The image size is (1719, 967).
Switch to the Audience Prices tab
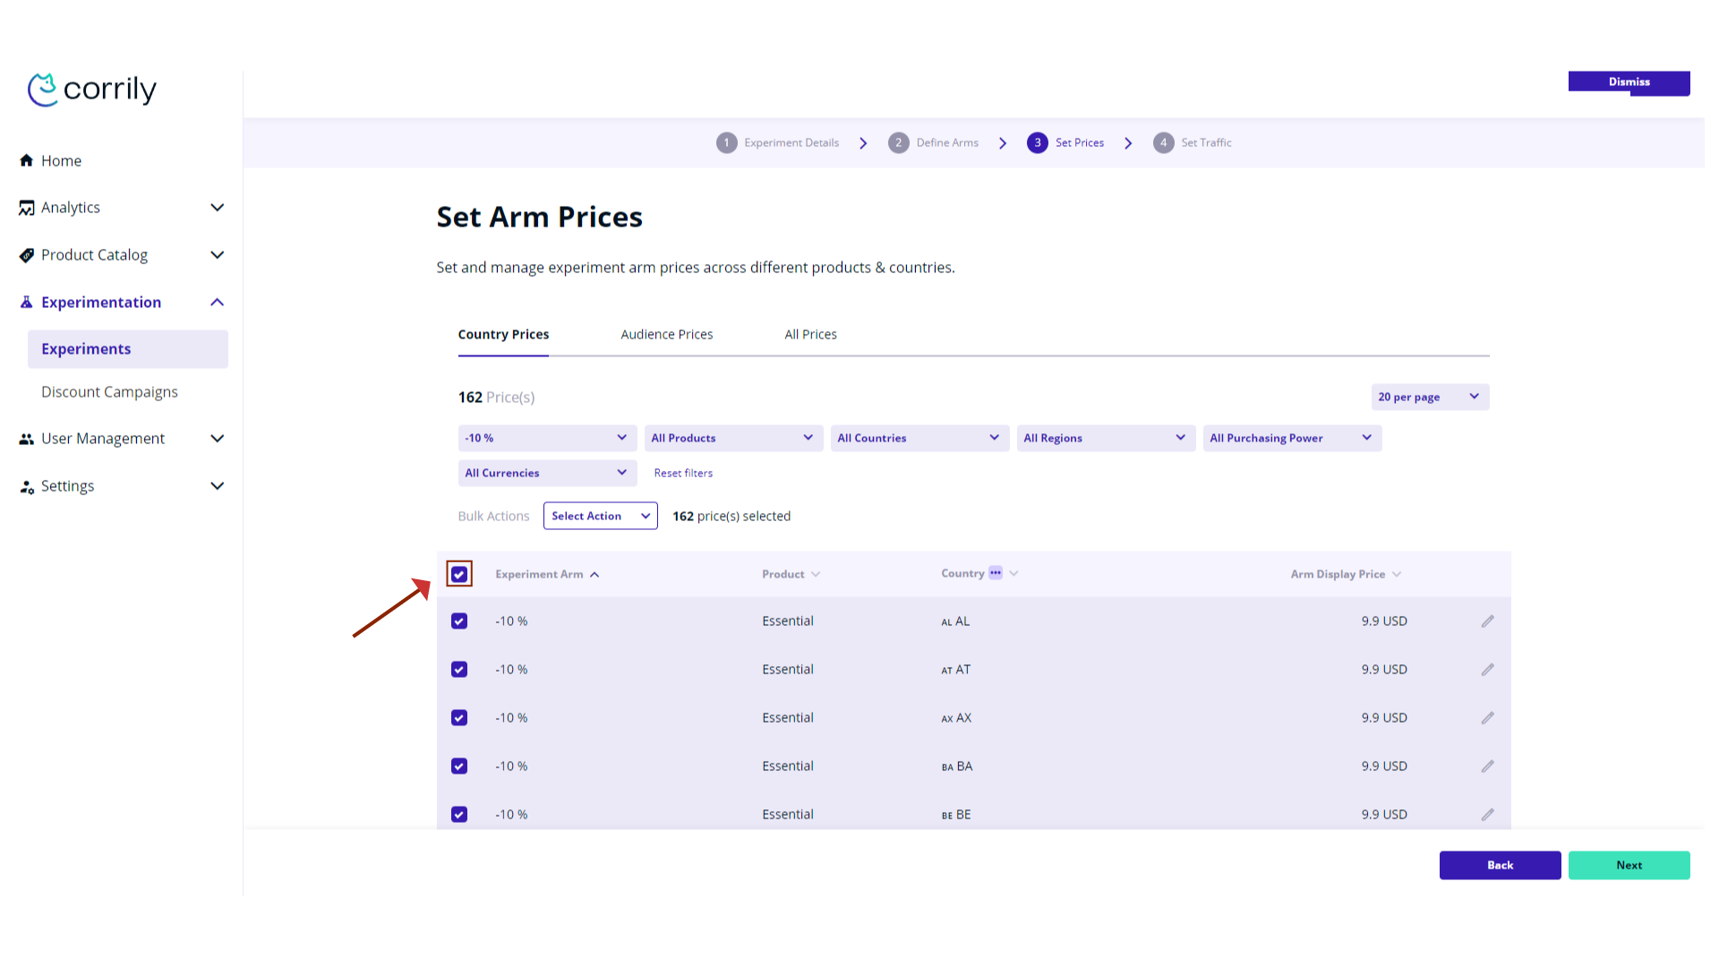point(666,334)
